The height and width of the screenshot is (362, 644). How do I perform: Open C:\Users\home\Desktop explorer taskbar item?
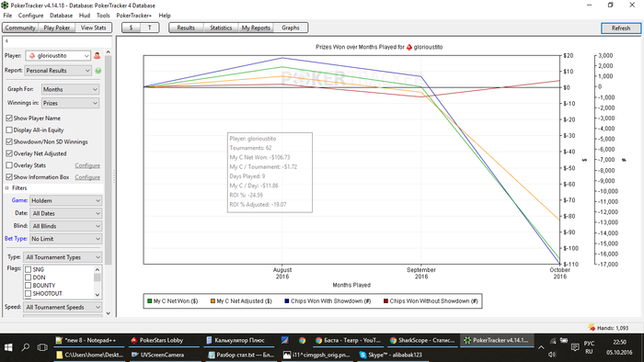(x=89, y=355)
